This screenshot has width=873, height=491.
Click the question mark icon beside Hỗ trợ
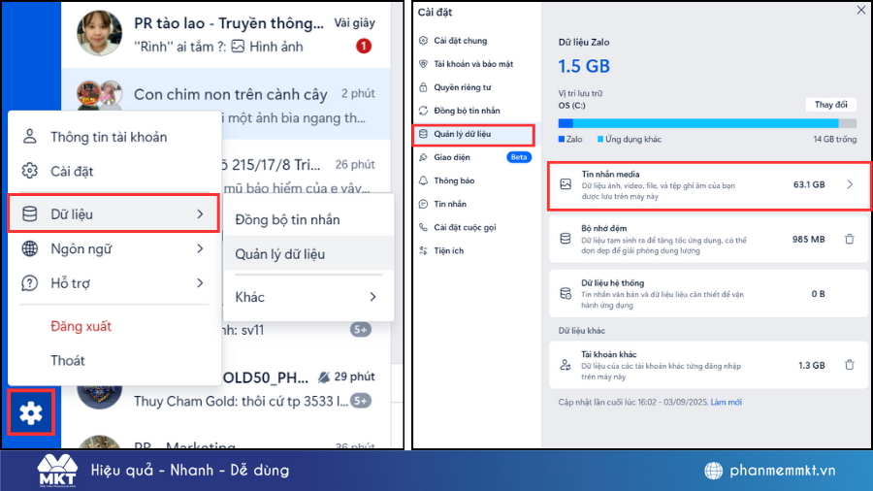(x=29, y=282)
